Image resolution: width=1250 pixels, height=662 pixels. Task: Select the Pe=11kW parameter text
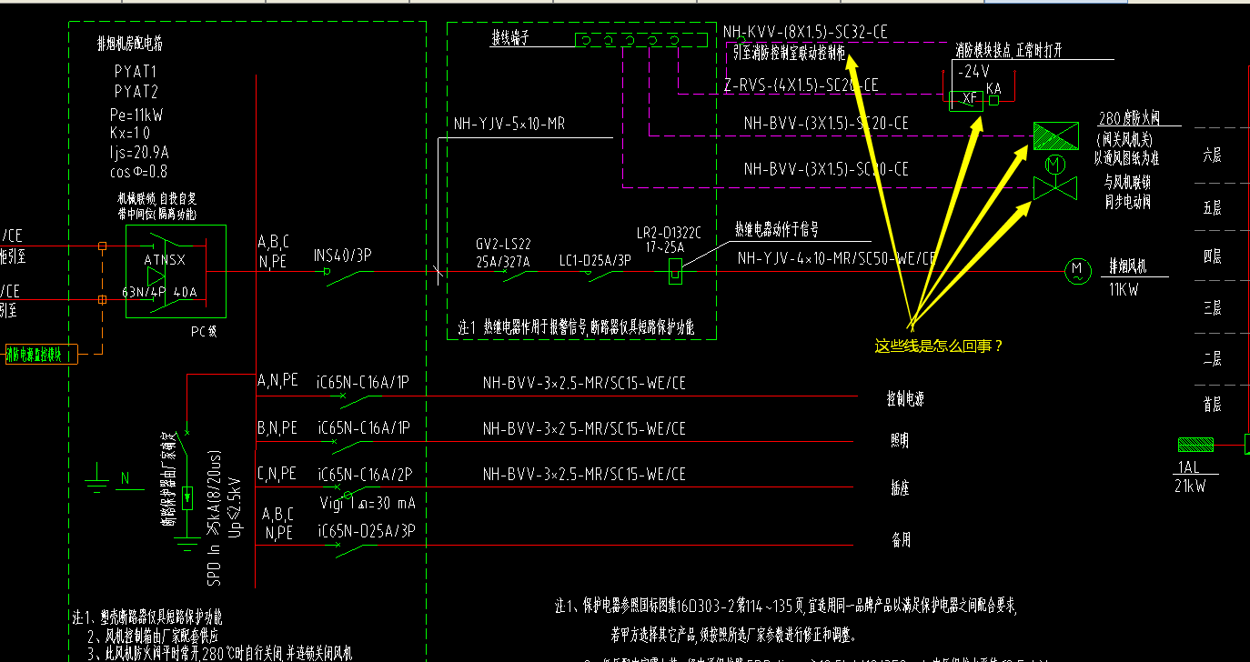click(x=136, y=115)
